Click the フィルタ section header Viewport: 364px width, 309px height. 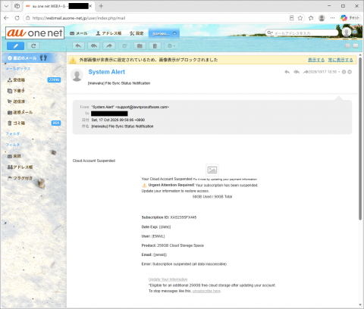pyautogui.click(x=13, y=145)
